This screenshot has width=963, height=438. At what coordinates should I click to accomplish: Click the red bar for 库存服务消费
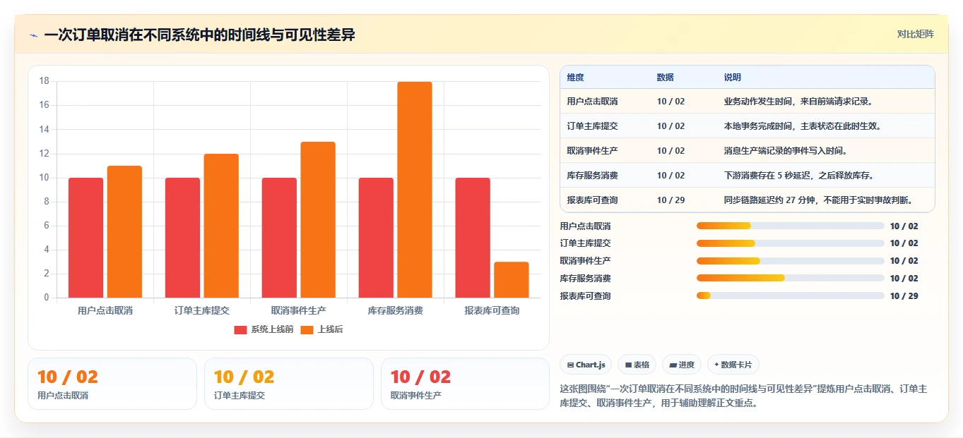click(376, 238)
